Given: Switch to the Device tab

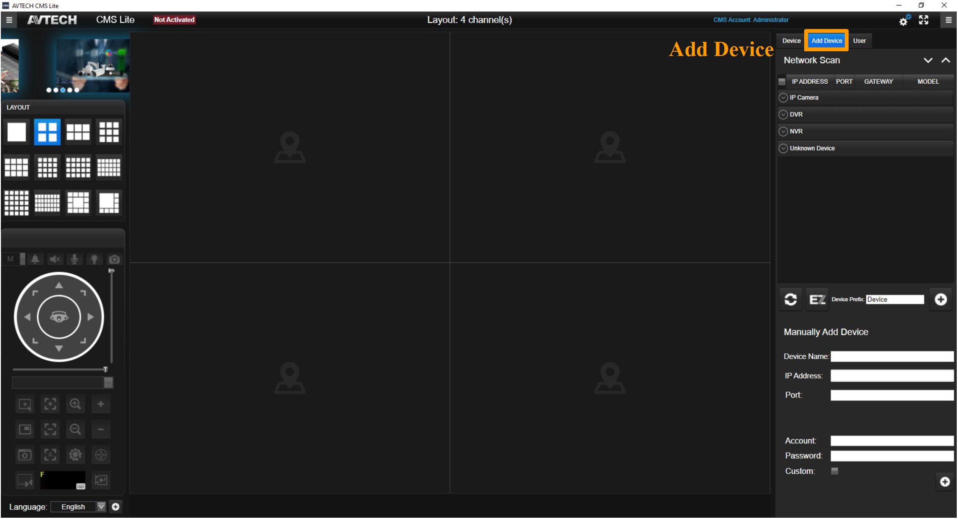Looking at the screenshot, I should (791, 41).
